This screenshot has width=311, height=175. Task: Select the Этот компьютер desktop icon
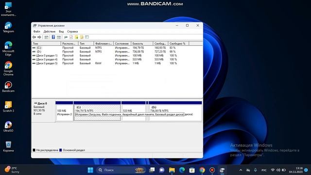coord(8,9)
